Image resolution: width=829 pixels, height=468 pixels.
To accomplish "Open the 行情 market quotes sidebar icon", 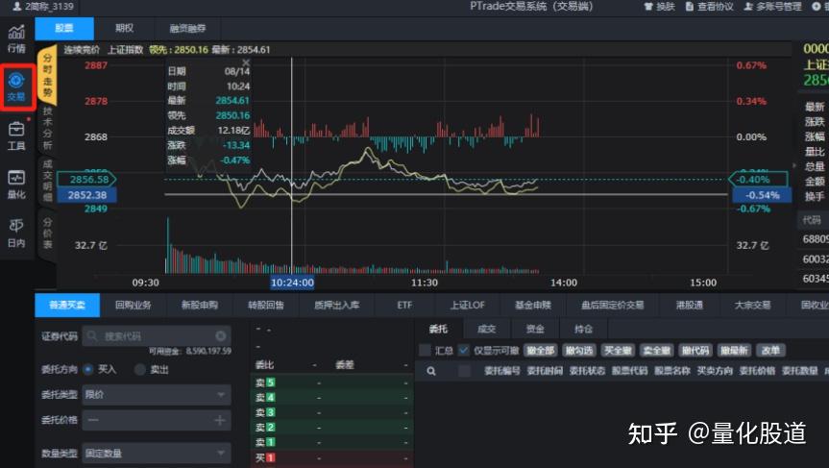I will click(x=16, y=39).
